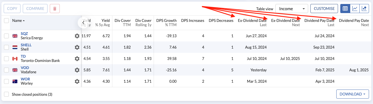Sort by Ex-Dividend Date Next column
Image resolution: width=373 pixels, height=104 pixels.
pos(285,22)
